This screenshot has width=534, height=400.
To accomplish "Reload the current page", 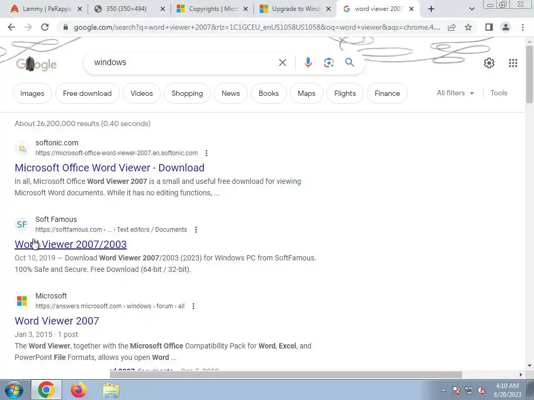I will pyautogui.click(x=45, y=27).
